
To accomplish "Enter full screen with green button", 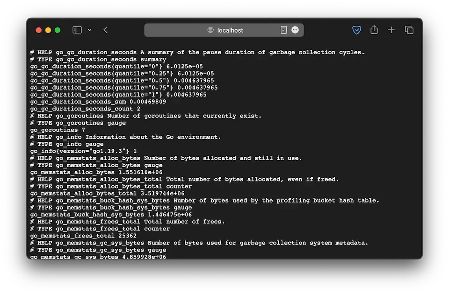I will point(58,30).
